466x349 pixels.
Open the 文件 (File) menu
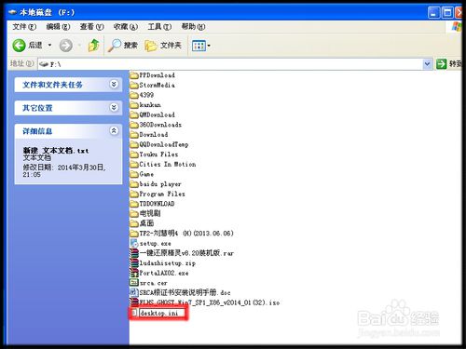[x=24, y=27]
